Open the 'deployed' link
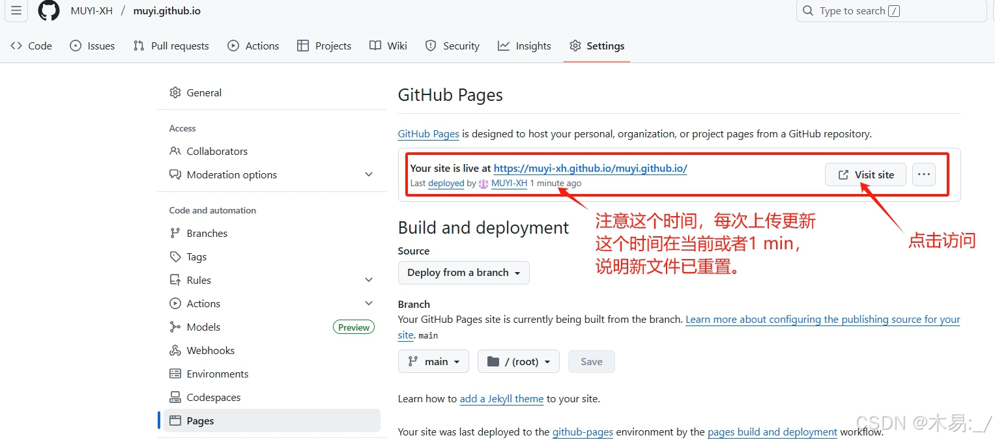The height and width of the screenshot is (440, 995). point(446,184)
